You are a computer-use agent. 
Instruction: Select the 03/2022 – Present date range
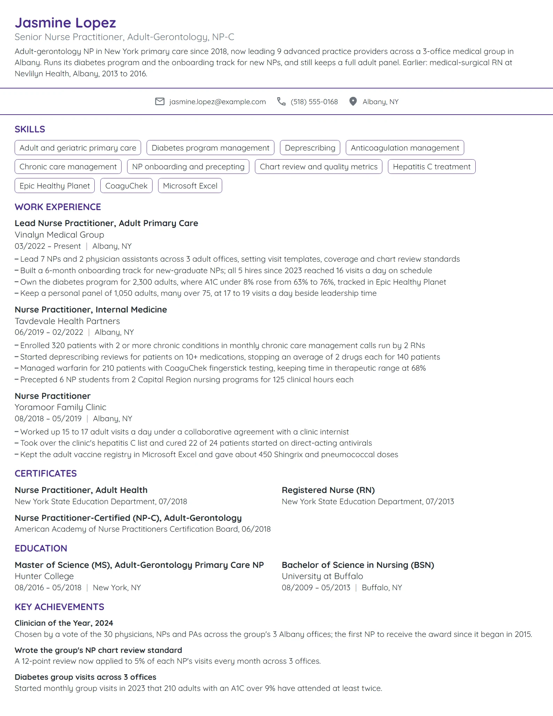click(48, 246)
